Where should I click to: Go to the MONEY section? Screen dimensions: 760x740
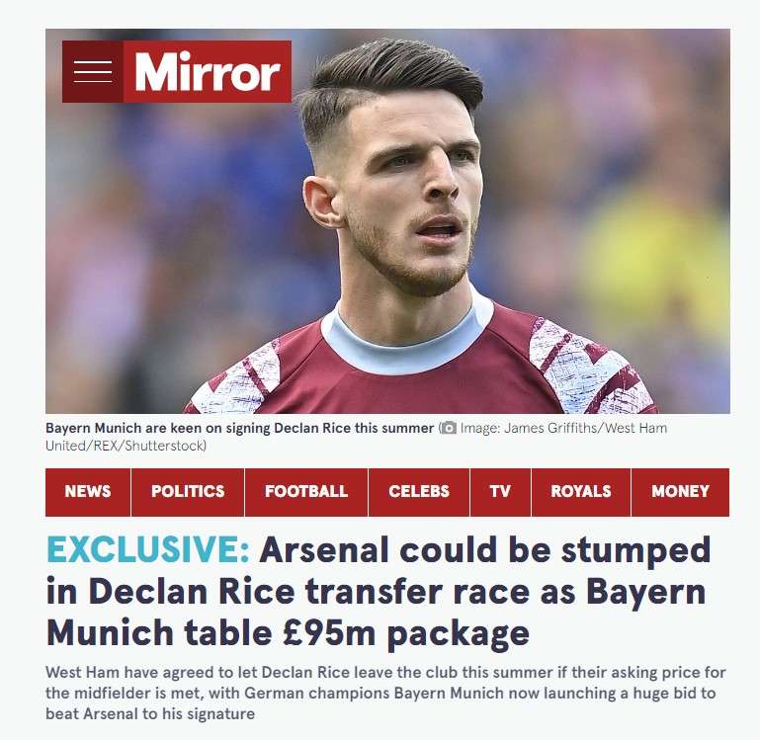point(681,492)
